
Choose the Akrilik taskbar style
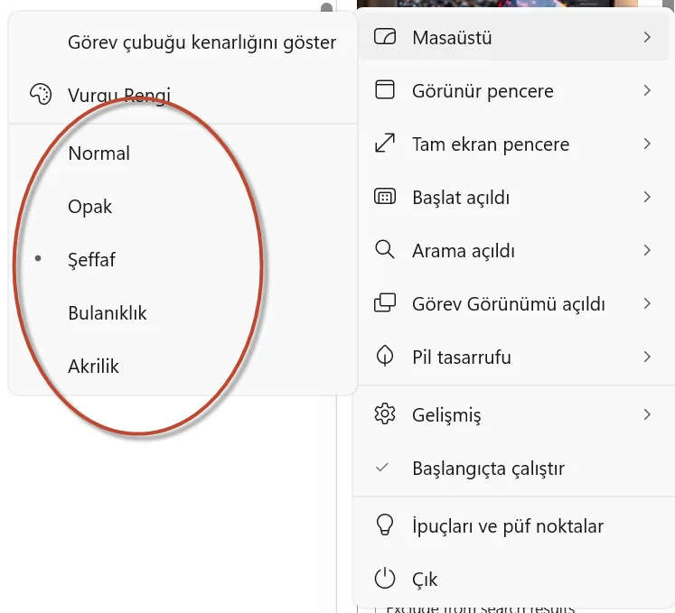click(x=94, y=367)
